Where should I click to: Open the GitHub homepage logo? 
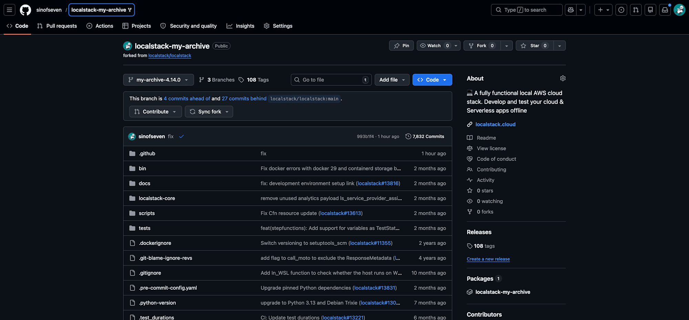25,10
